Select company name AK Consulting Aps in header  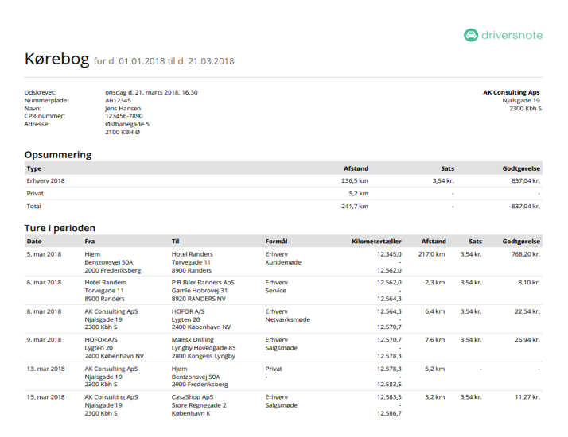coord(512,92)
